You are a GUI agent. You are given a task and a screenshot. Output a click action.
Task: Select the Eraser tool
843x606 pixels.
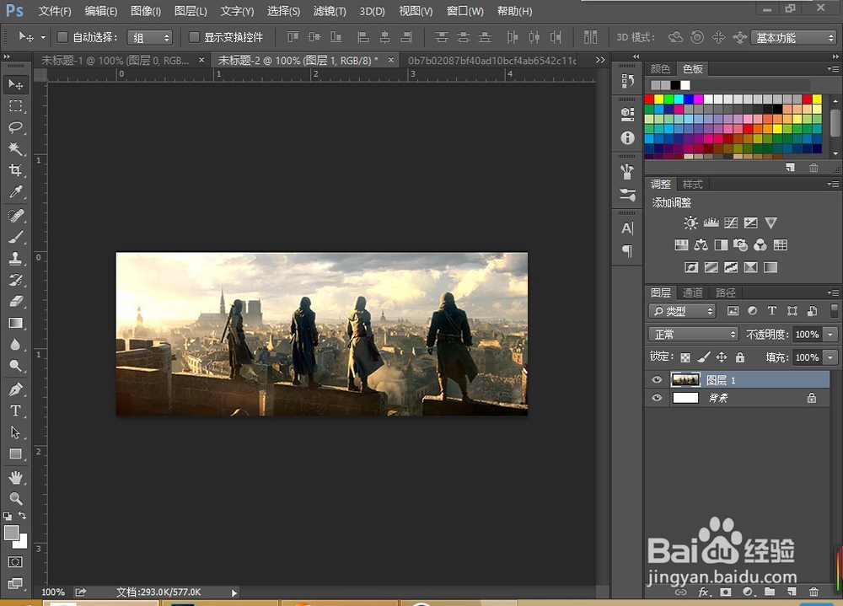coord(15,301)
